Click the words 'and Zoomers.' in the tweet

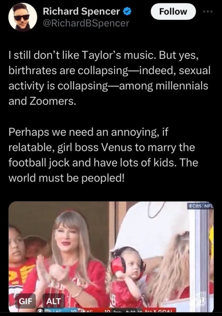click(x=42, y=101)
